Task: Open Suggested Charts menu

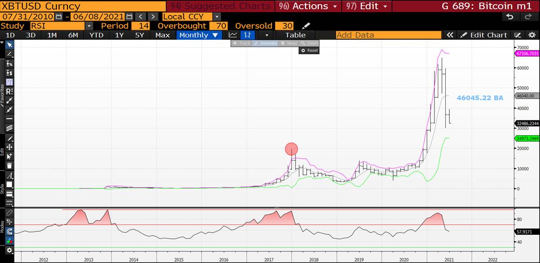Action: [x=220, y=6]
